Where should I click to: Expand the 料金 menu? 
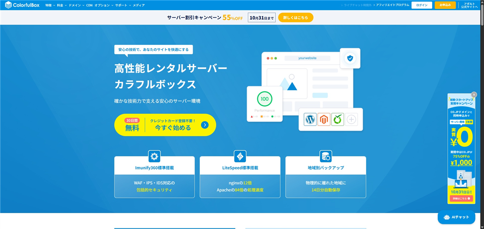coord(62,5)
